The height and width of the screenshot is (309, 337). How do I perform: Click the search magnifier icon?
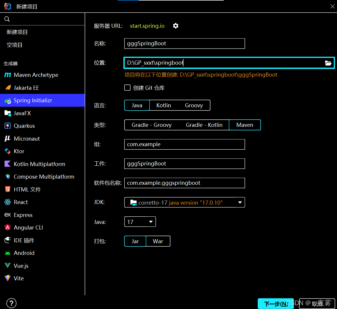click(7, 19)
